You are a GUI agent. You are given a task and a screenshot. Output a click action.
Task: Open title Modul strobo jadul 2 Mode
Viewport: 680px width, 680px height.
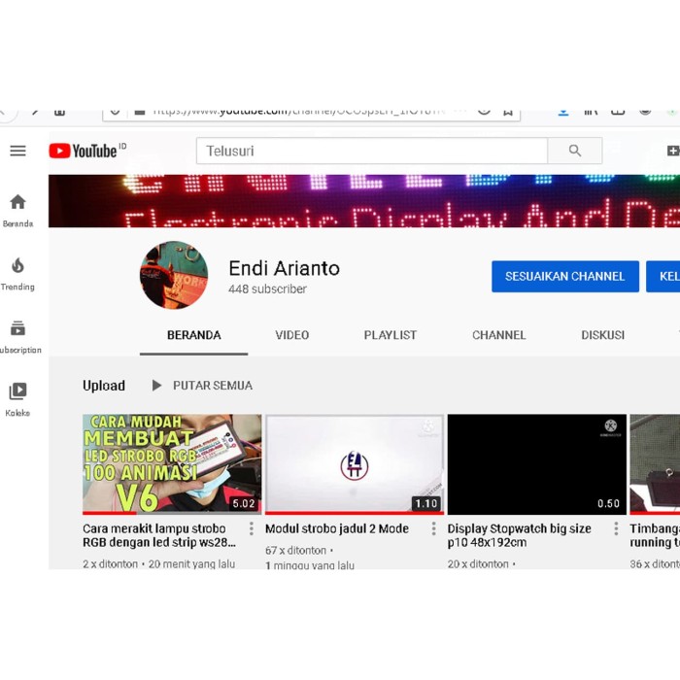[337, 528]
